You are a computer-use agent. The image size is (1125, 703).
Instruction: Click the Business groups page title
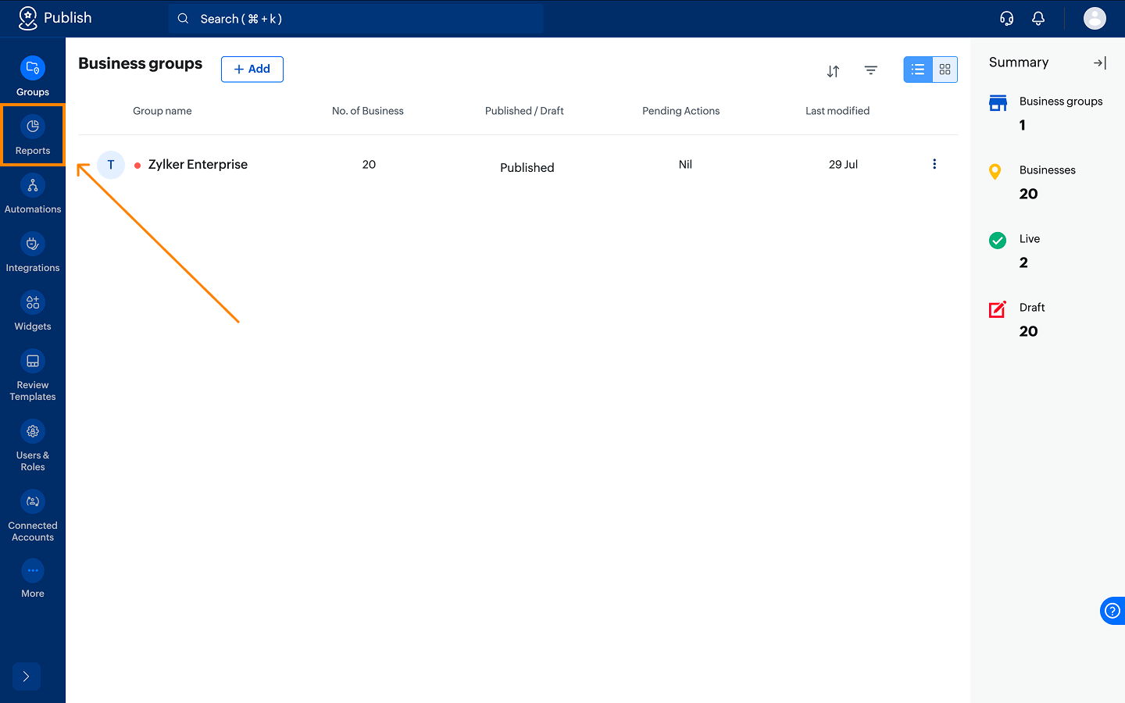tap(141, 64)
